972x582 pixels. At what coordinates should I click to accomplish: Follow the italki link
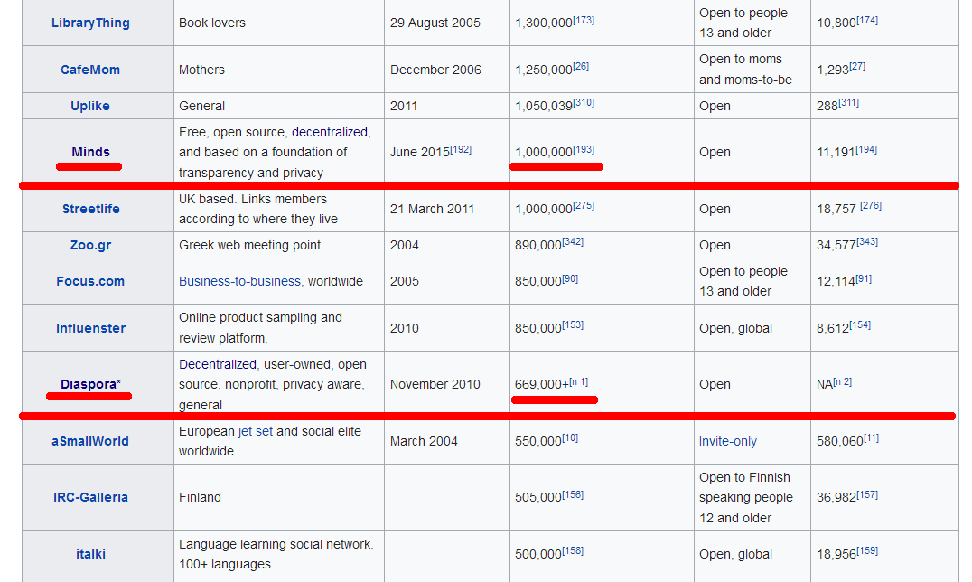[x=90, y=554]
